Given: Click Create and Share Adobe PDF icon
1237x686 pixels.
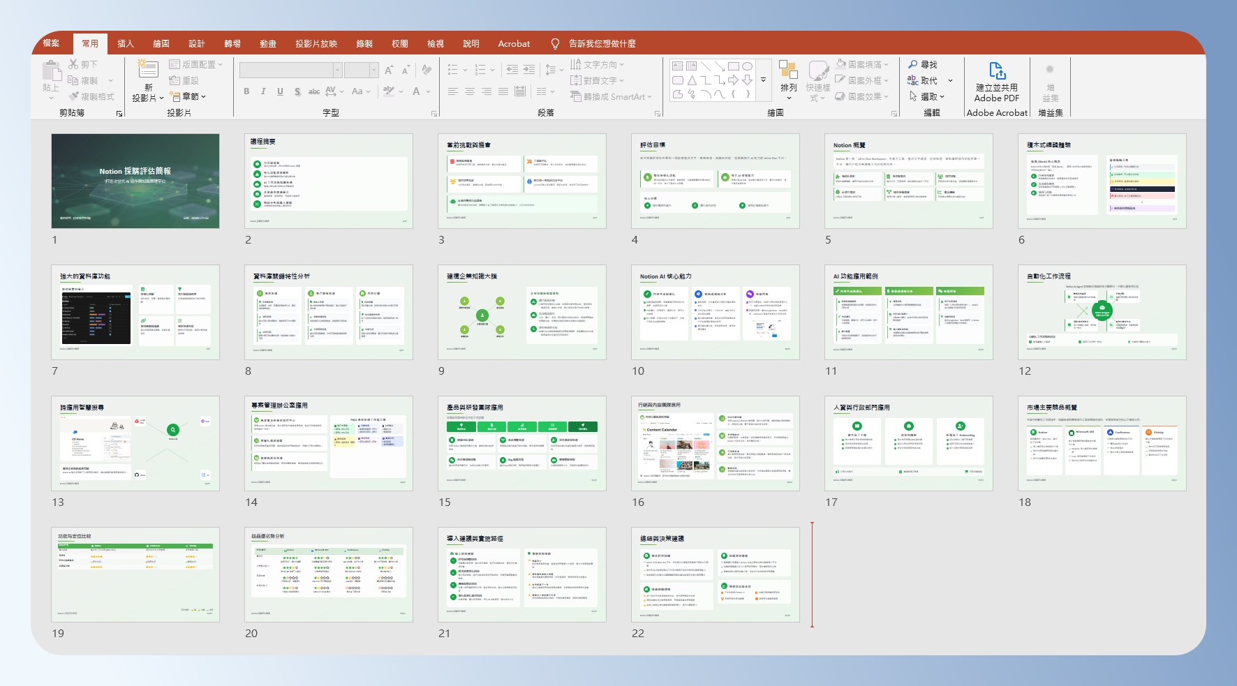Looking at the screenshot, I should click(997, 71).
